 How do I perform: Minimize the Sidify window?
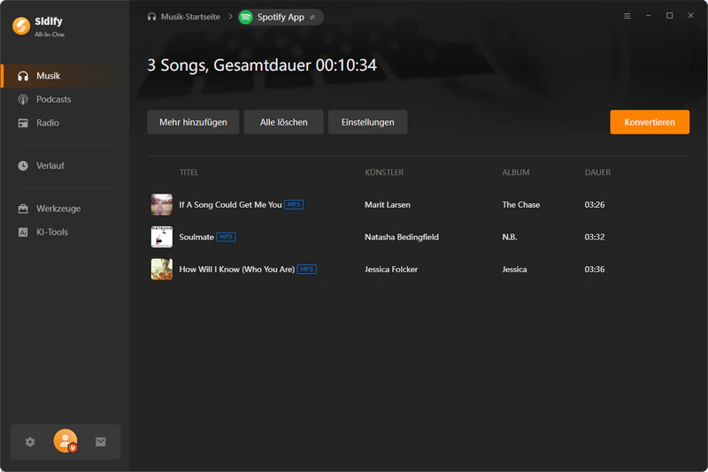point(649,16)
